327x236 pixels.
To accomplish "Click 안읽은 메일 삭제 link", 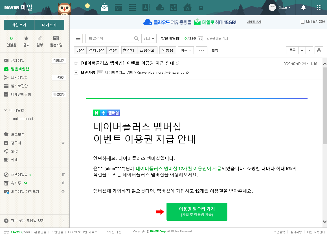I will tap(217, 38).
